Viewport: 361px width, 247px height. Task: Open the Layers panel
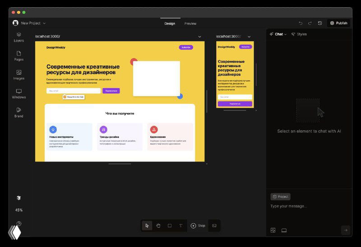pyautogui.click(x=19, y=37)
